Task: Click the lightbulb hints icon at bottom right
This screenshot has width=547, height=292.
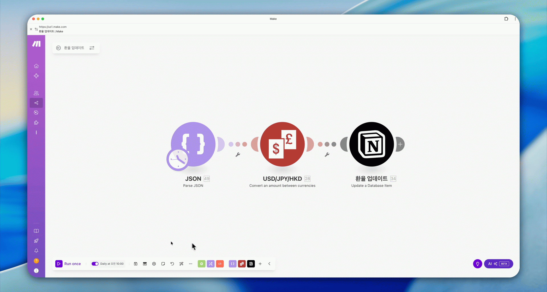Action: click(x=477, y=264)
